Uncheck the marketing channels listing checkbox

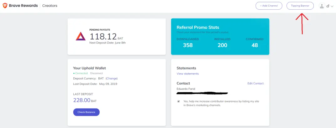coord(179,101)
